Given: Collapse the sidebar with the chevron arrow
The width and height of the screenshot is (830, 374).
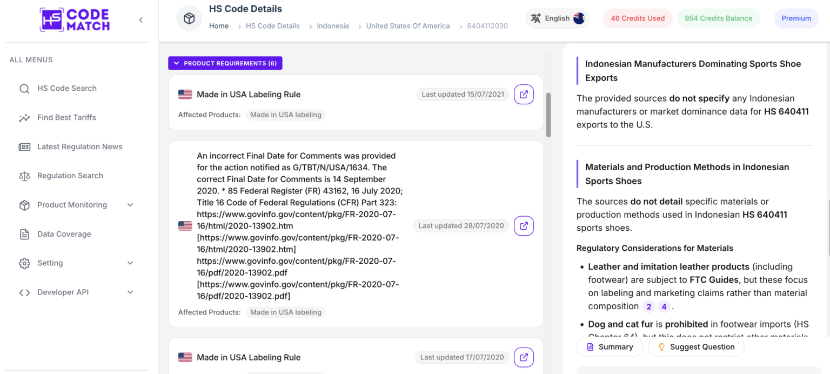Looking at the screenshot, I should click(x=140, y=20).
